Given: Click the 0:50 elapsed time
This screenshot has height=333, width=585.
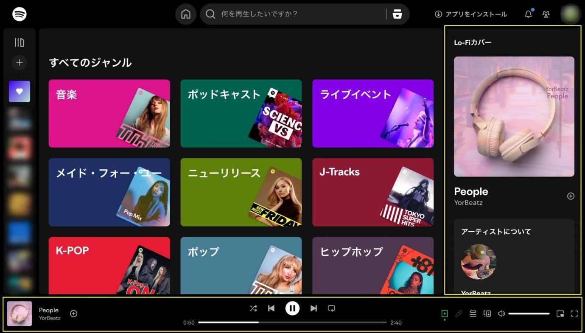Looking at the screenshot, I should pyautogui.click(x=189, y=322).
